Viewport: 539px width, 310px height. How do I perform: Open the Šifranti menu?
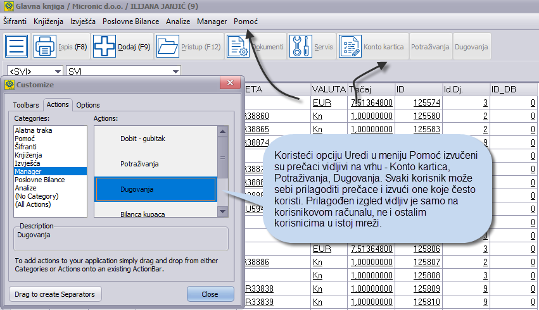(x=15, y=22)
